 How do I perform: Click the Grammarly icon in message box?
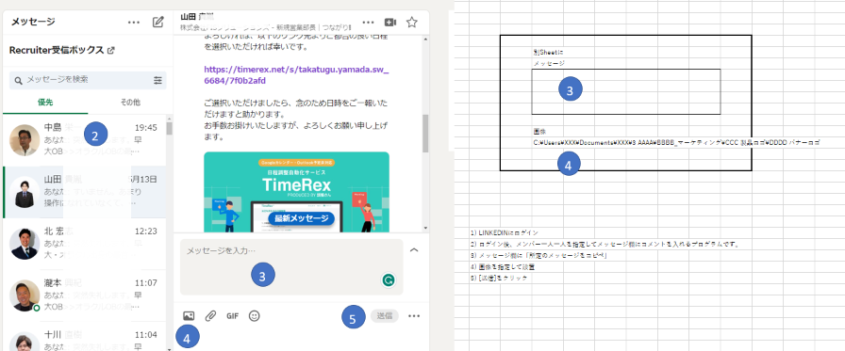click(388, 279)
